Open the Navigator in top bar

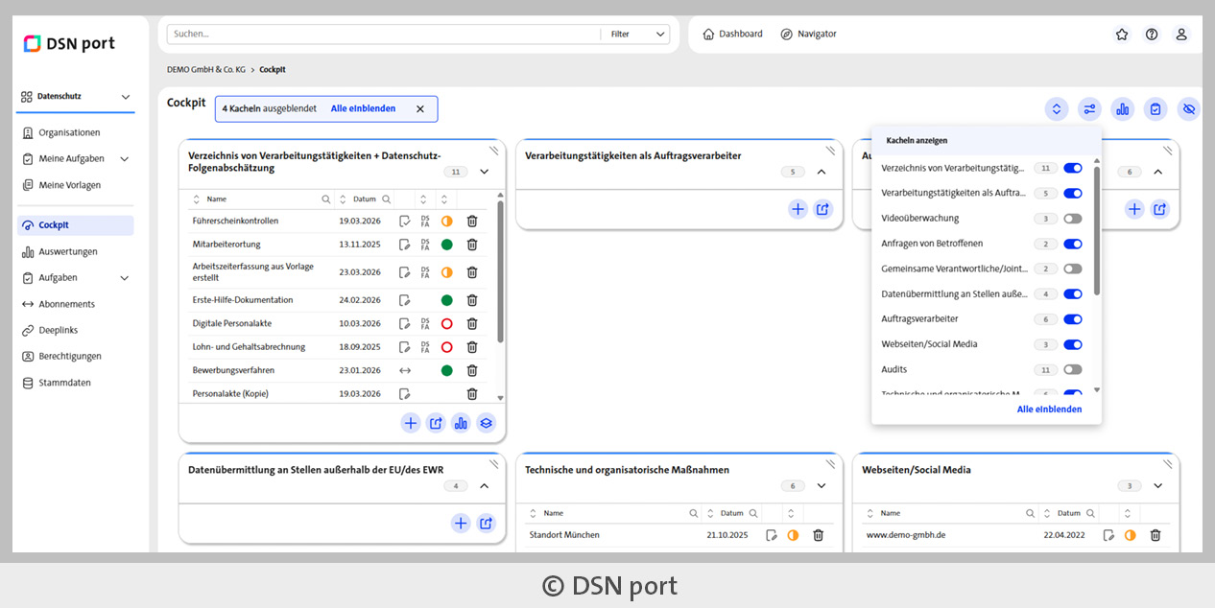pyautogui.click(x=808, y=35)
